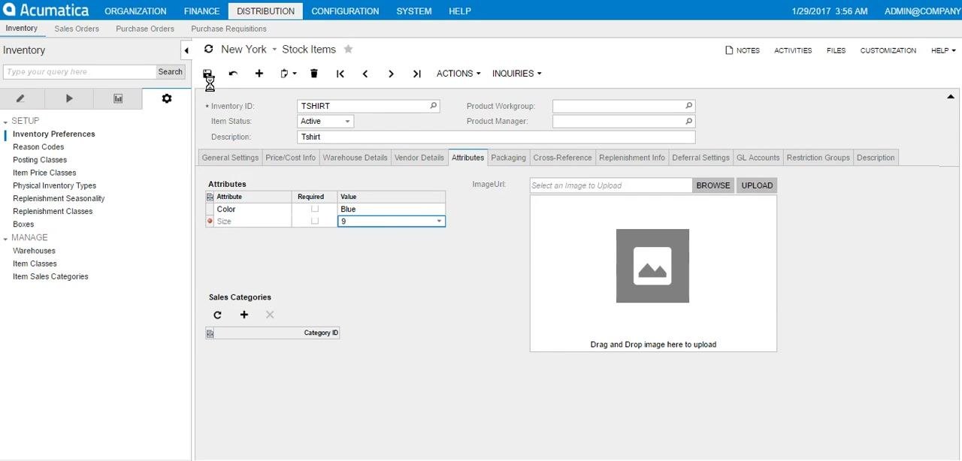The height and width of the screenshot is (461, 962).
Task: Expand the Actions menu
Action: click(x=458, y=74)
